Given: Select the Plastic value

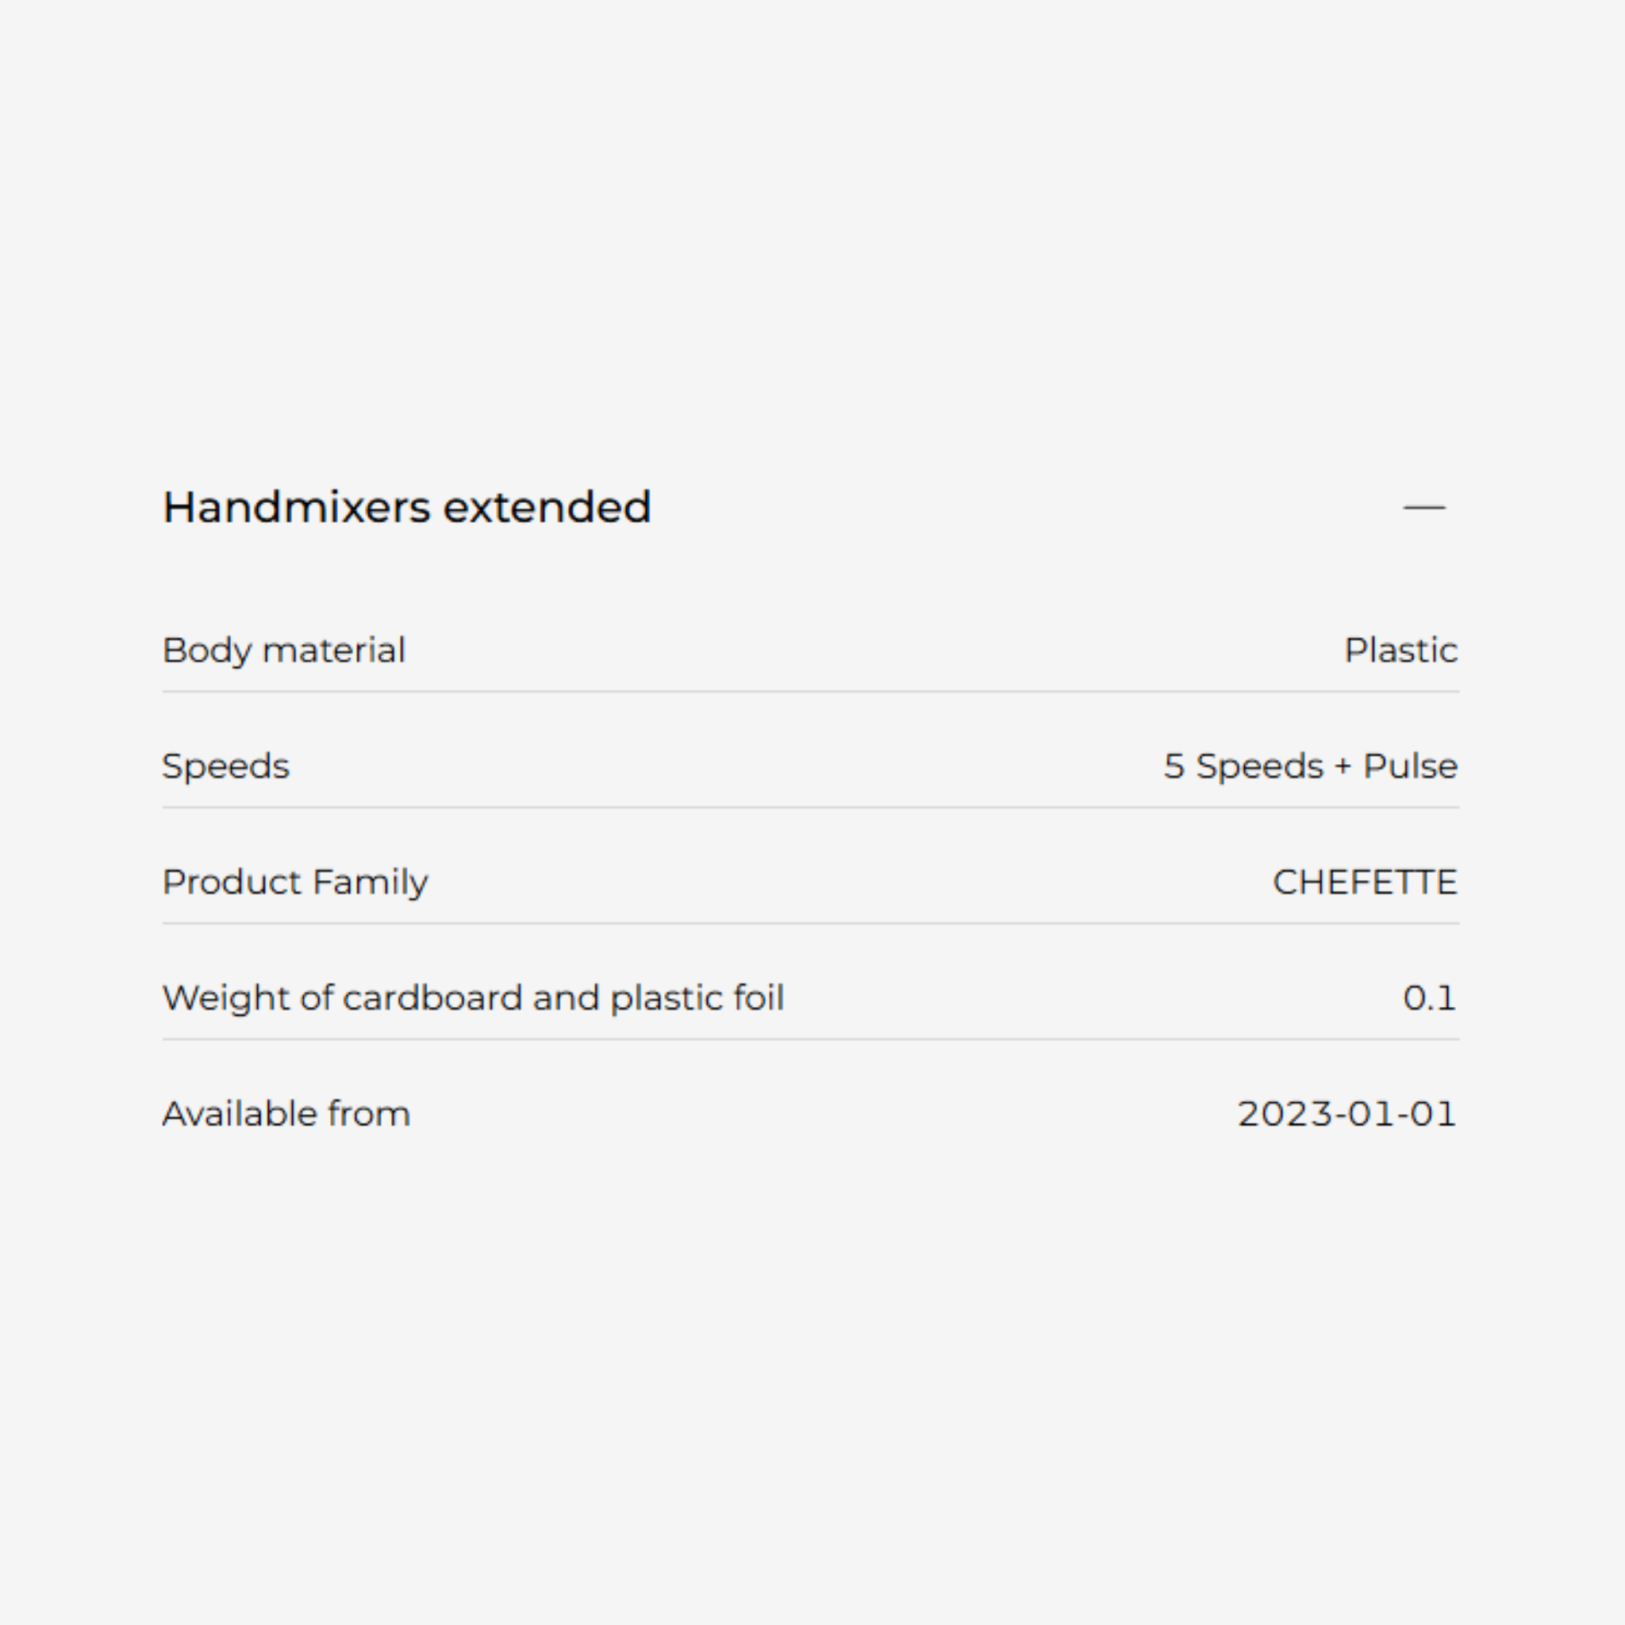Looking at the screenshot, I should (x=1400, y=650).
